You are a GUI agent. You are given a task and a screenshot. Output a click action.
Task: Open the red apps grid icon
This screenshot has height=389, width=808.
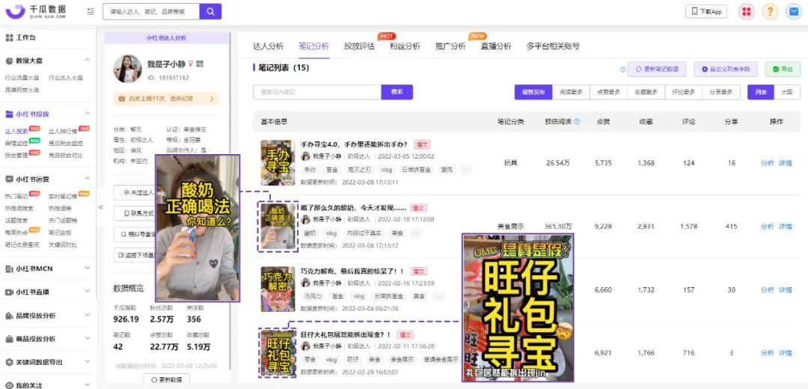point(746,12)
